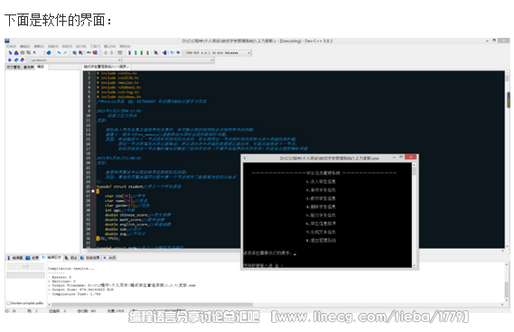Click console menu row '4.删除学生信息'
514x332 pixels.
(x=321, y=207)
